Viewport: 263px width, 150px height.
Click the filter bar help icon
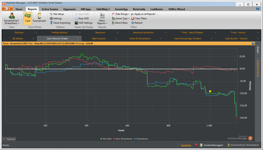click(253, 43)
